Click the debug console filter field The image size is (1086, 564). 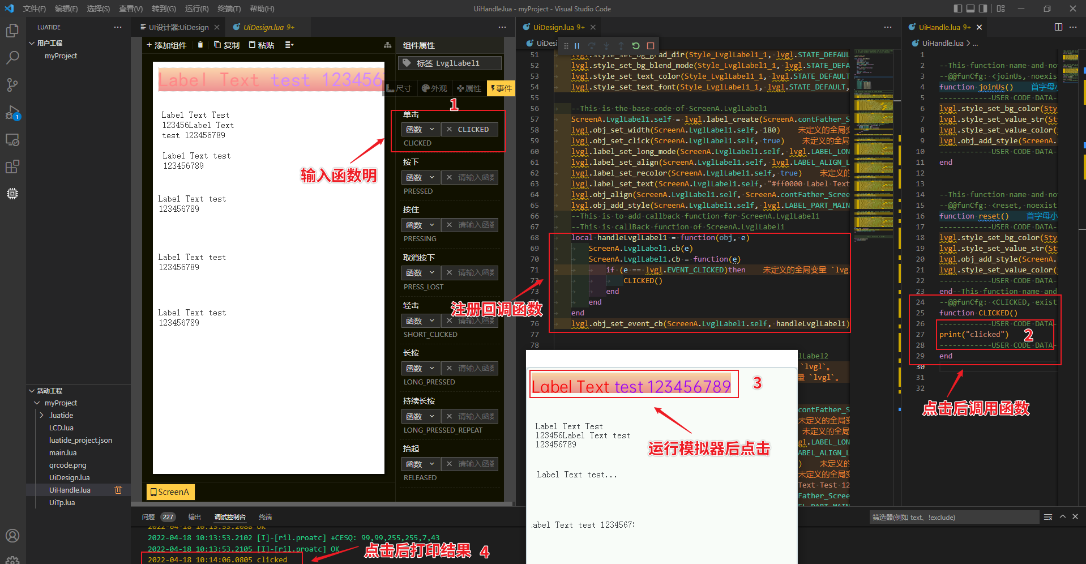coord(954,517)
